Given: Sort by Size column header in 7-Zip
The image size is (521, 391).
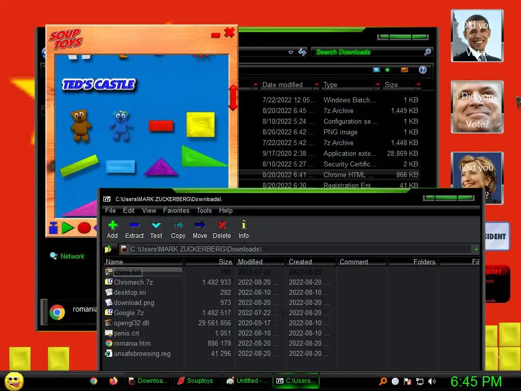Looking at the screenshot, I should pos(209,262).
